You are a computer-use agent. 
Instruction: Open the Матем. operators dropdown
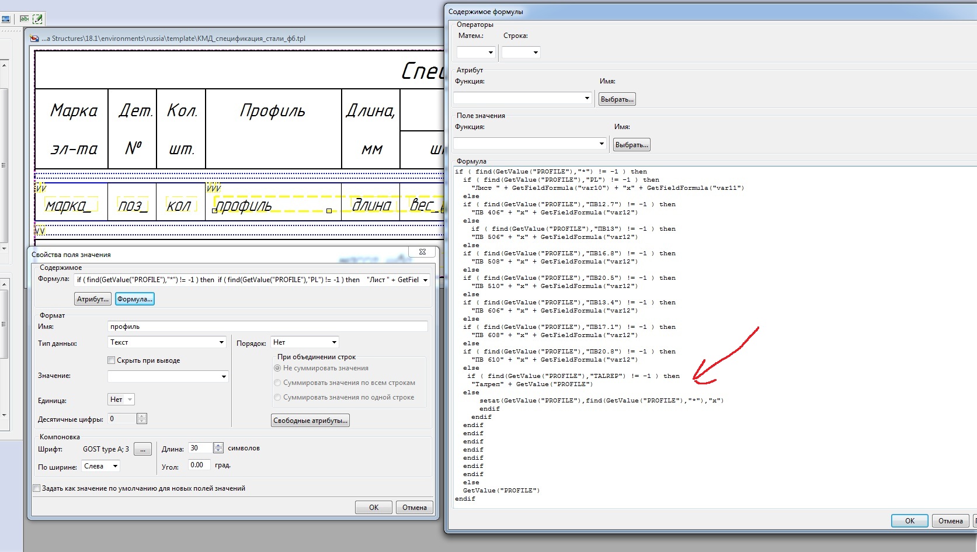(x=490, y=53)
